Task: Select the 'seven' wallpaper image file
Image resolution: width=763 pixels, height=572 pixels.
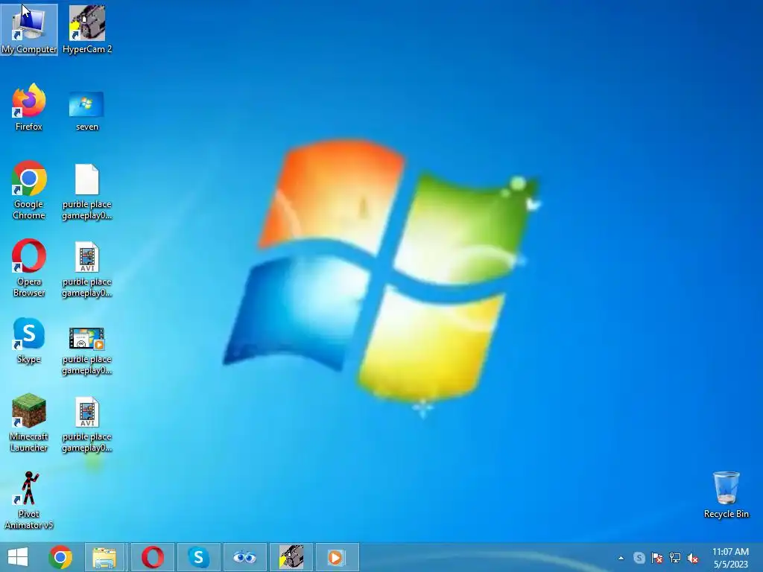Action: pyautogui.click(x=86, y=110)
